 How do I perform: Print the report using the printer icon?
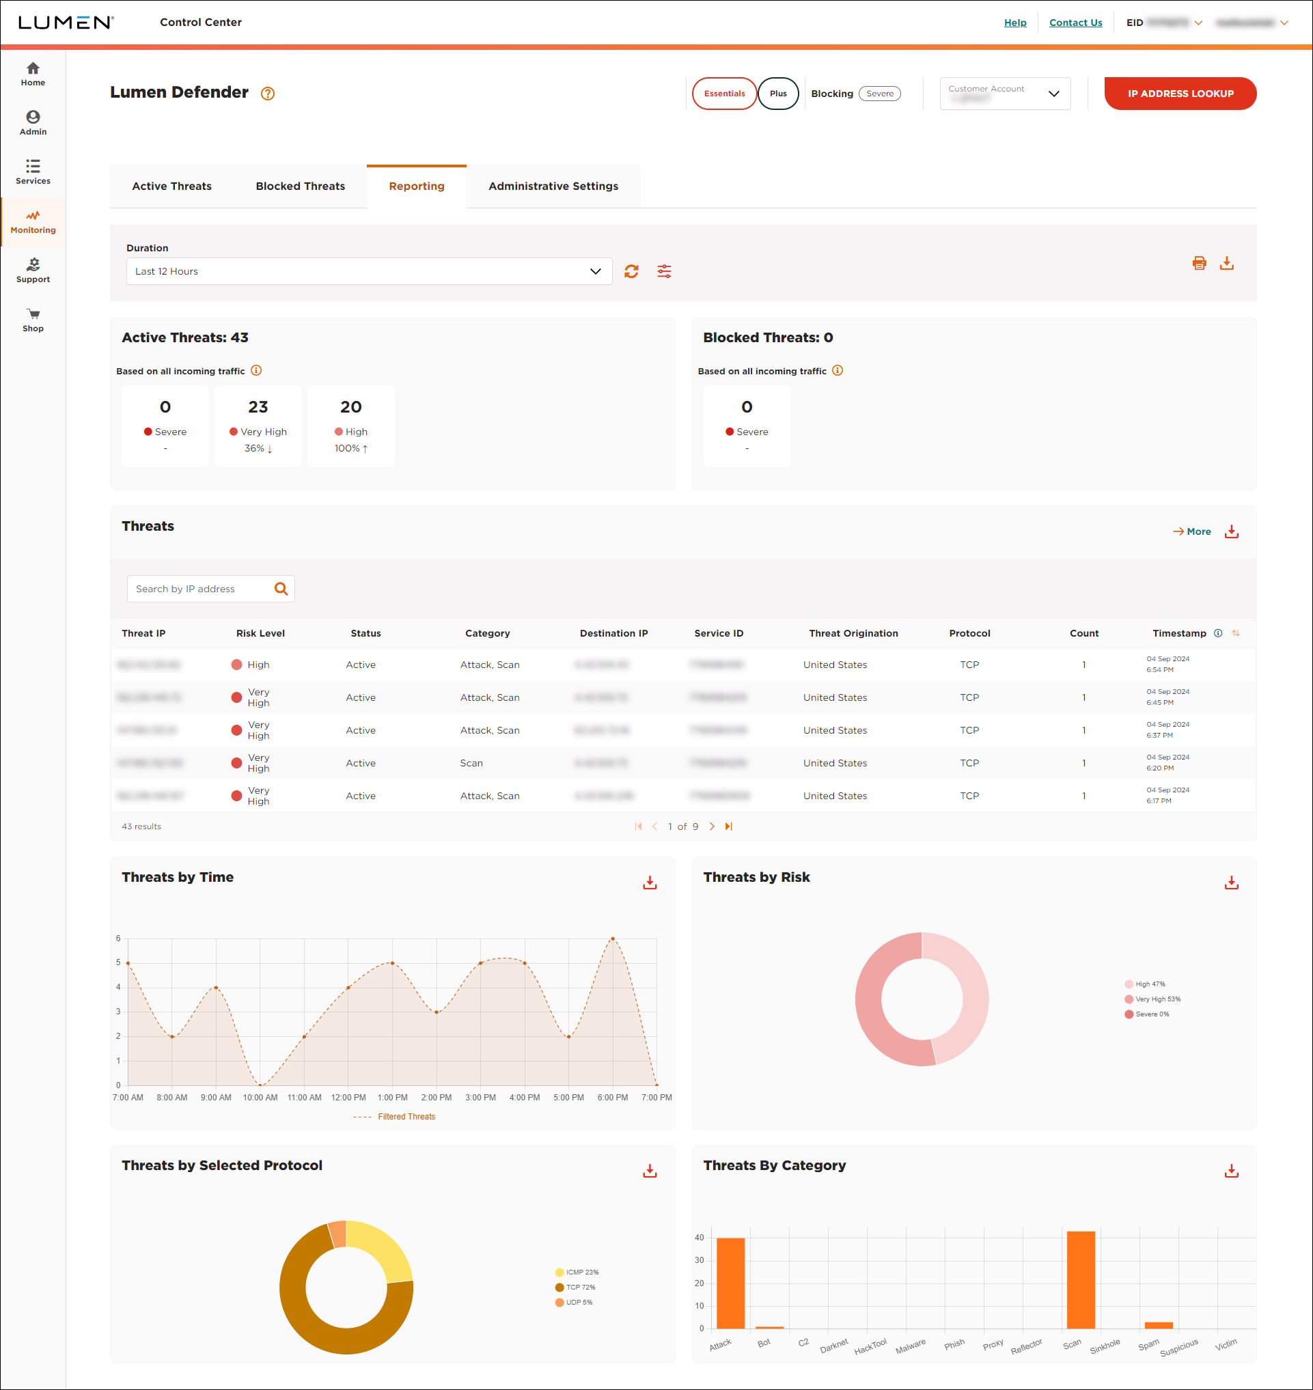1199,263
